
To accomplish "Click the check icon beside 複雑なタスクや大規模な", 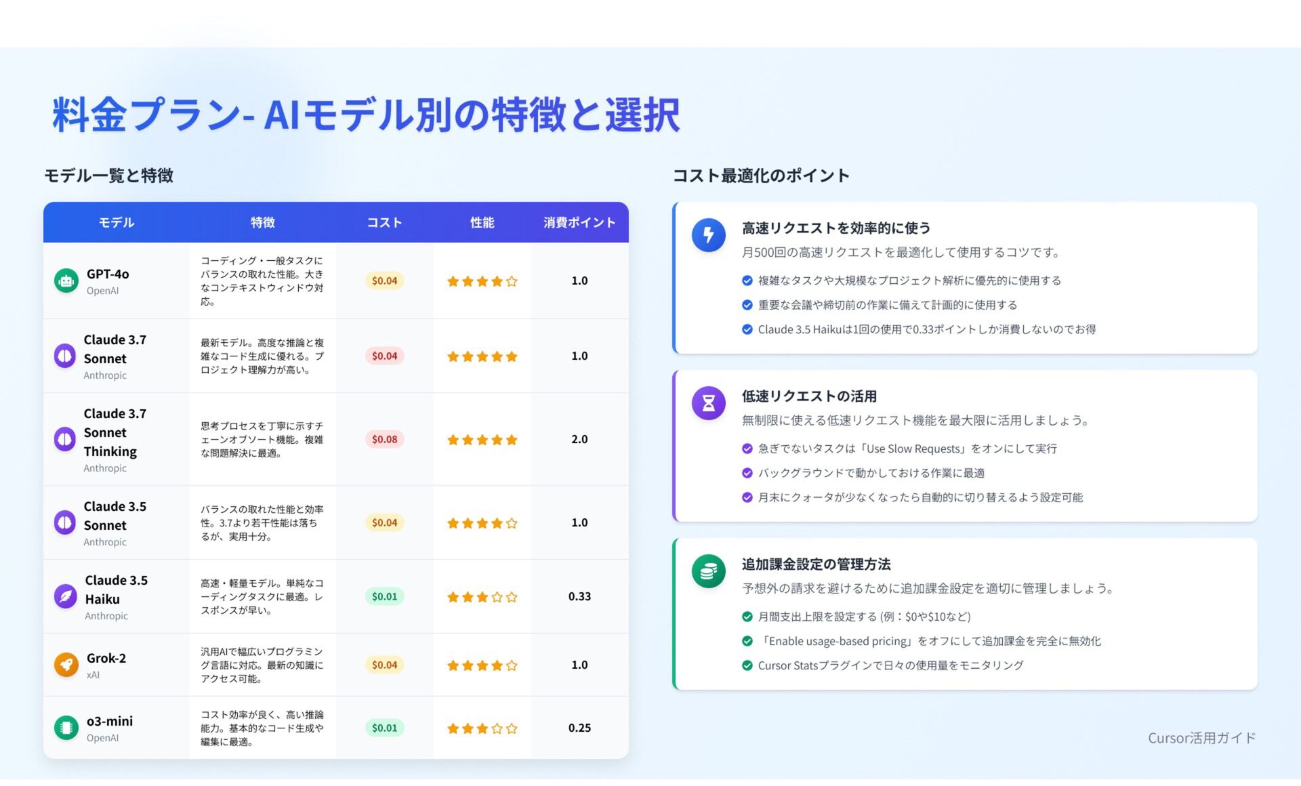I will click(747, 281).
